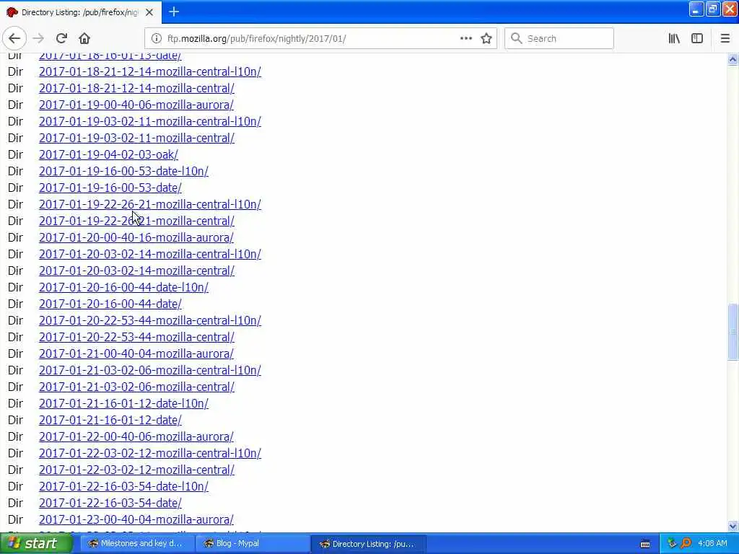Open 2017-01-19-03-02-11-mozilla-central-l10n/ link
The height and width of the screenshot is (554, 739).
pos(150,121)
